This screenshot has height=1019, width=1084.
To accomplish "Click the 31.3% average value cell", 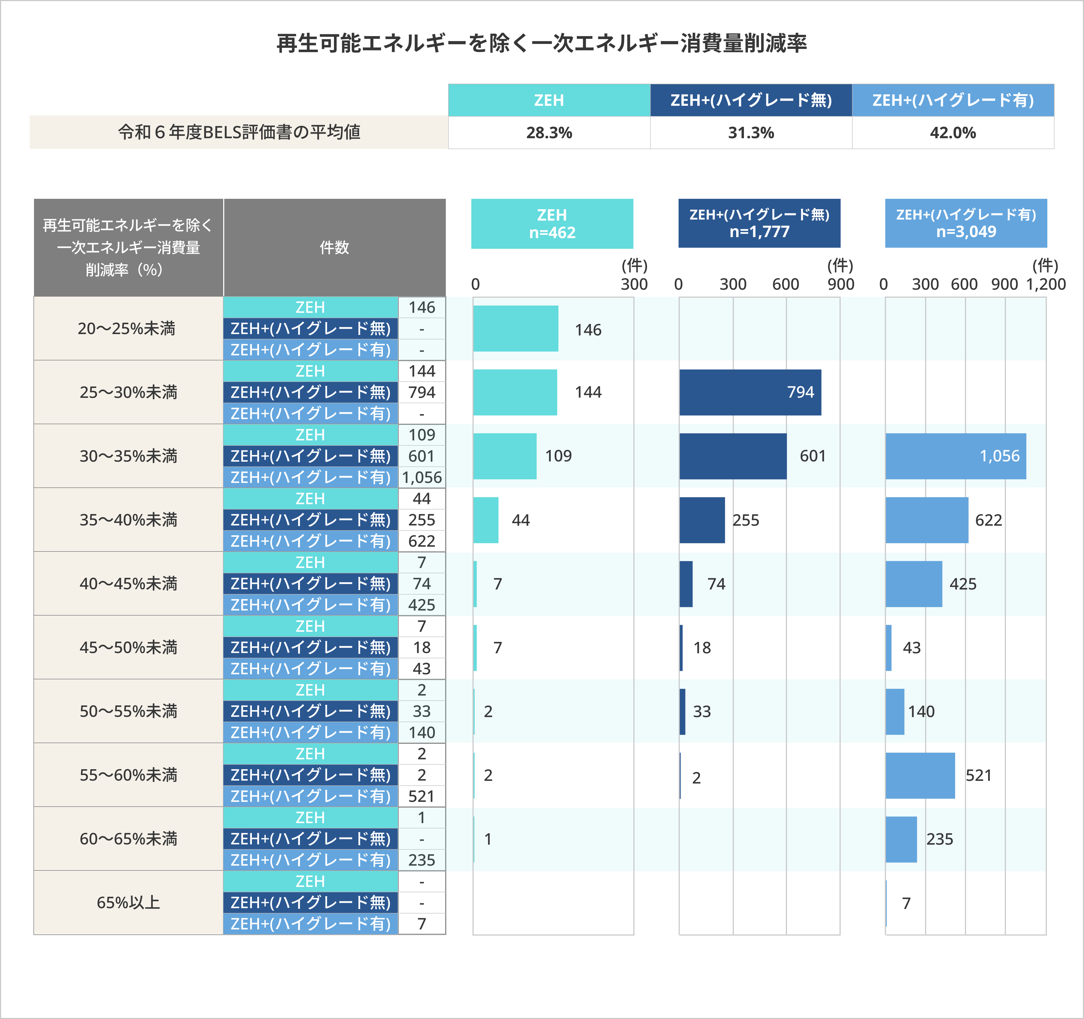I will click(x=751, y=133).
